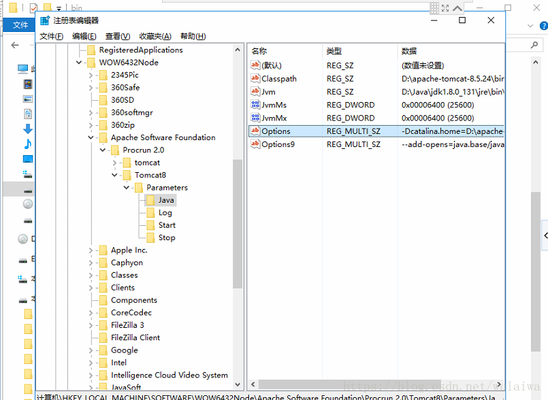
Task: Click tree scrollbar up arrow
Action: click(x=238, y=50)
